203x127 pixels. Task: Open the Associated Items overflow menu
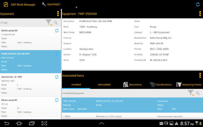tap(200, 75)
